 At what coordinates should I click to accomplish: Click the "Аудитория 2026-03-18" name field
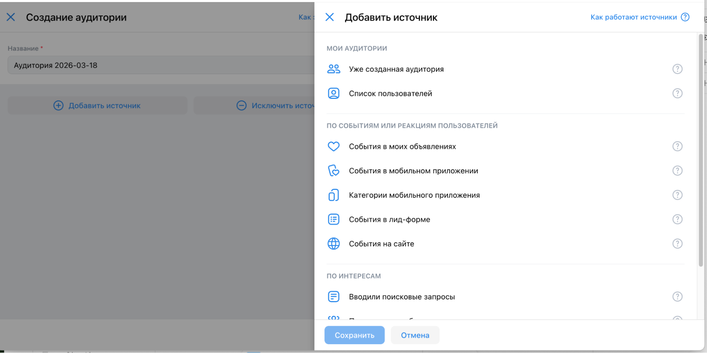coord(141,65)
